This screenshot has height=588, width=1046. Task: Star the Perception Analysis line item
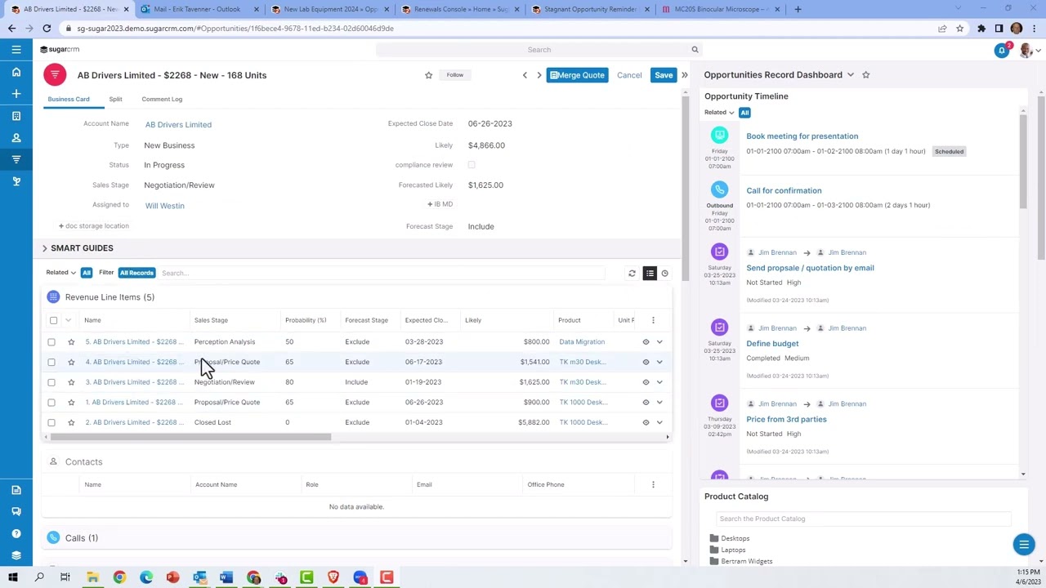(71, 342)
